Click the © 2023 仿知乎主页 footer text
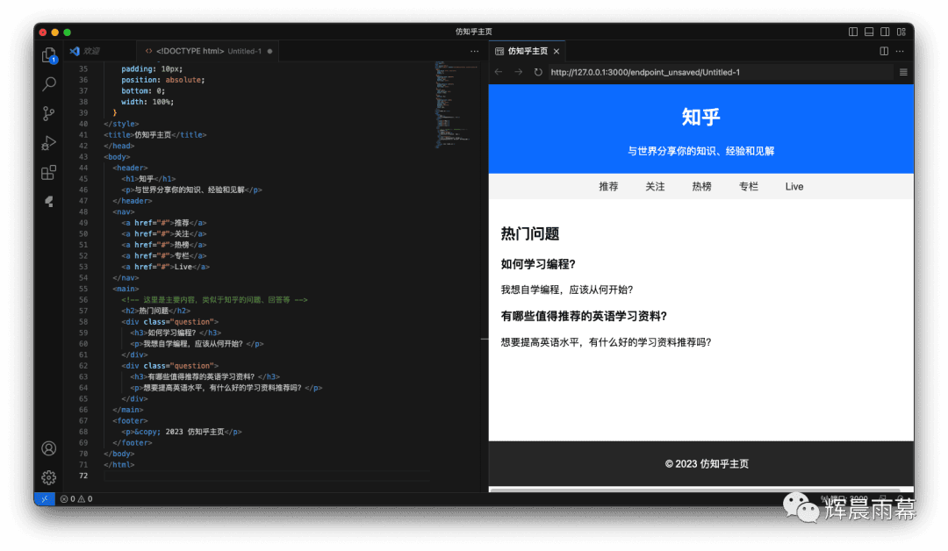The image size is (948, 551). pos(707,464)
